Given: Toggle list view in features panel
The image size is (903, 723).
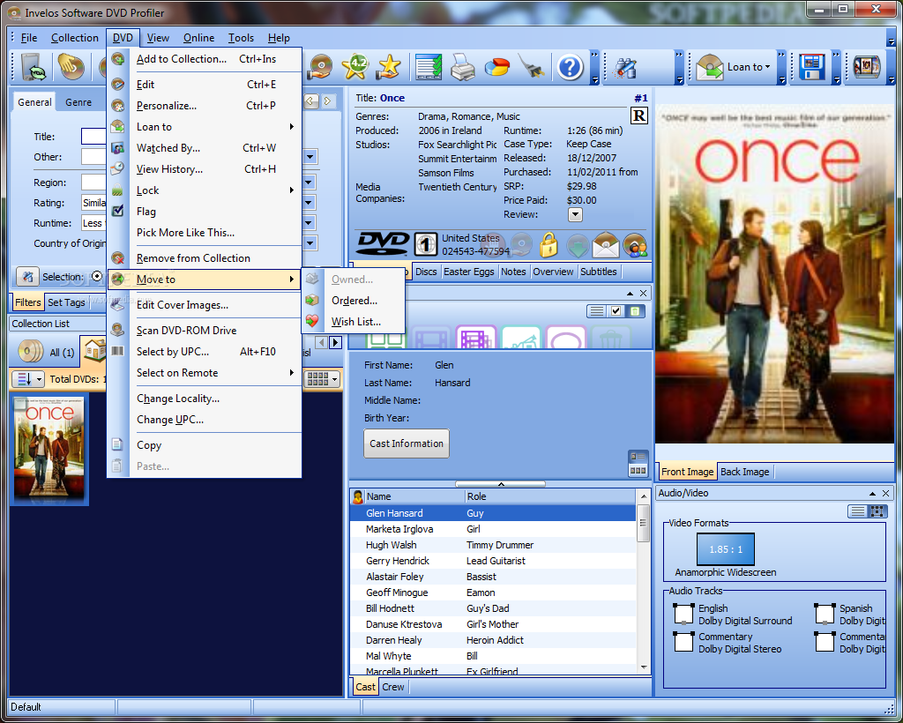Looking at the screenshot, I should [597, 311].
